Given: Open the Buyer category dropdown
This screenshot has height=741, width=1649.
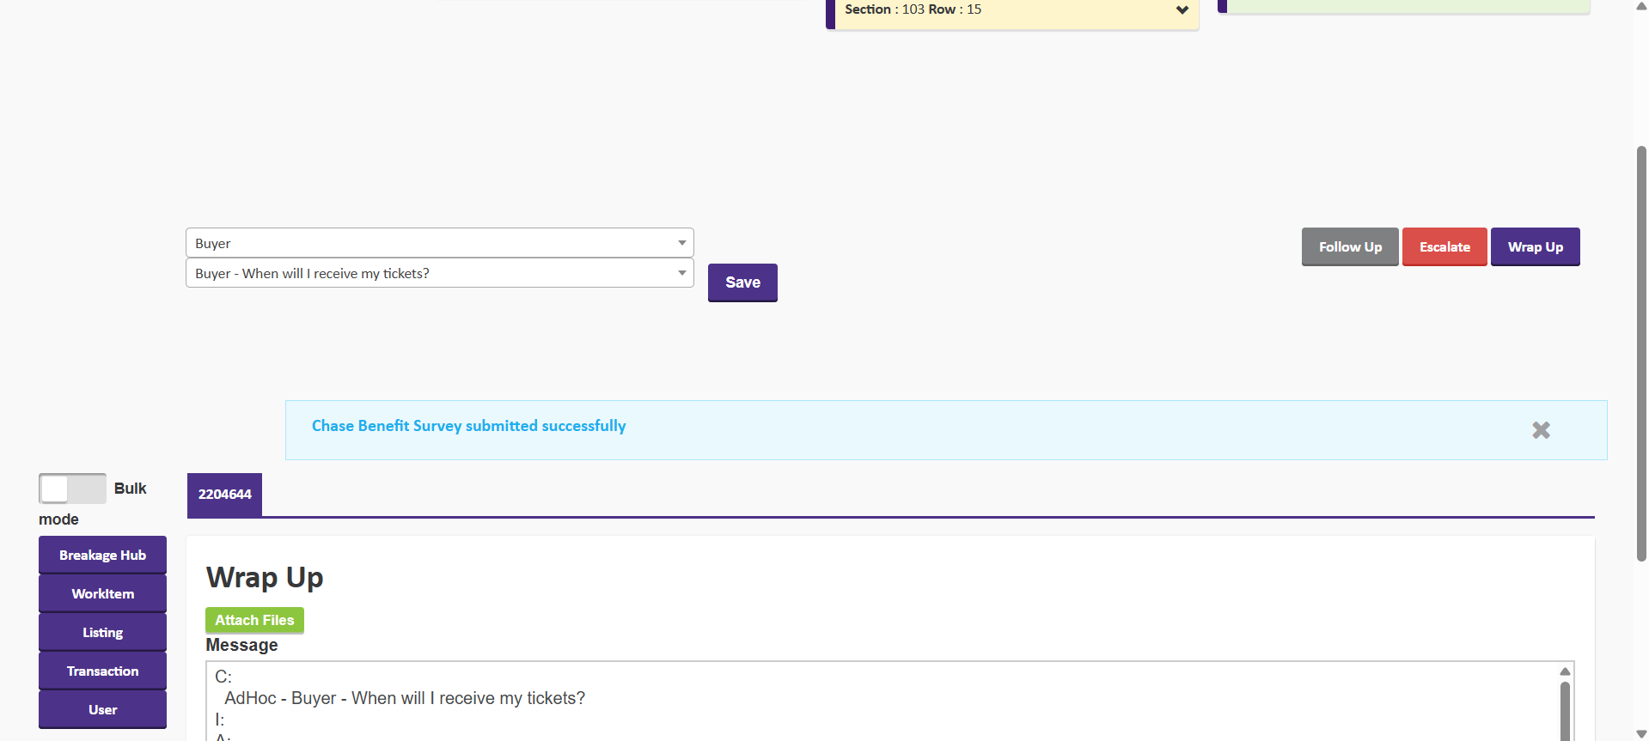Looking at the screenshot, I should coord(439,243).
